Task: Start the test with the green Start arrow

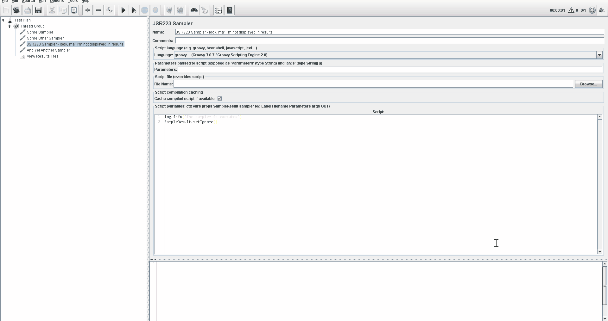Action: pyautogui.click(x=123, y=10)
